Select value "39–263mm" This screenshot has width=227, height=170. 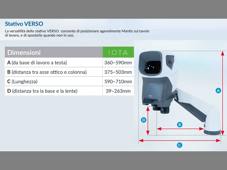pyautogui.click(x=118, y=91)
